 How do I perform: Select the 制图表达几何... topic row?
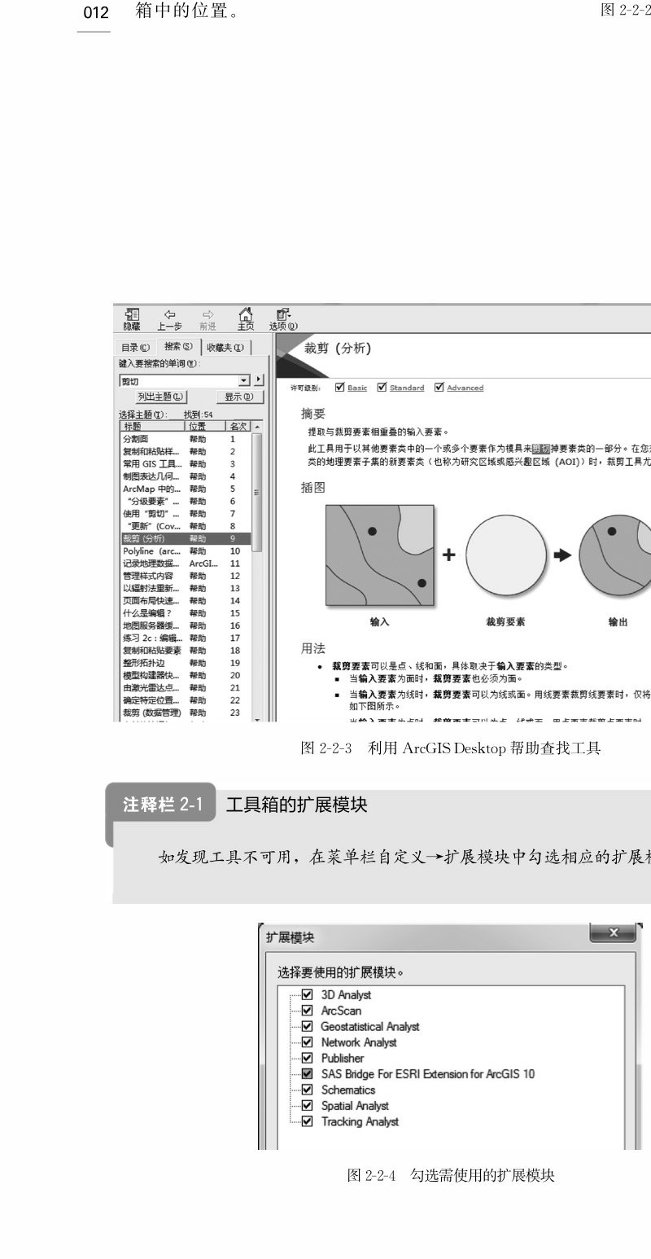tap(186, 476)
